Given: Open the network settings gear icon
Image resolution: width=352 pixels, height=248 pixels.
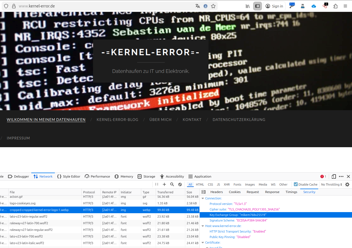Looking at the screenshot, I should [x=347, y=184].
